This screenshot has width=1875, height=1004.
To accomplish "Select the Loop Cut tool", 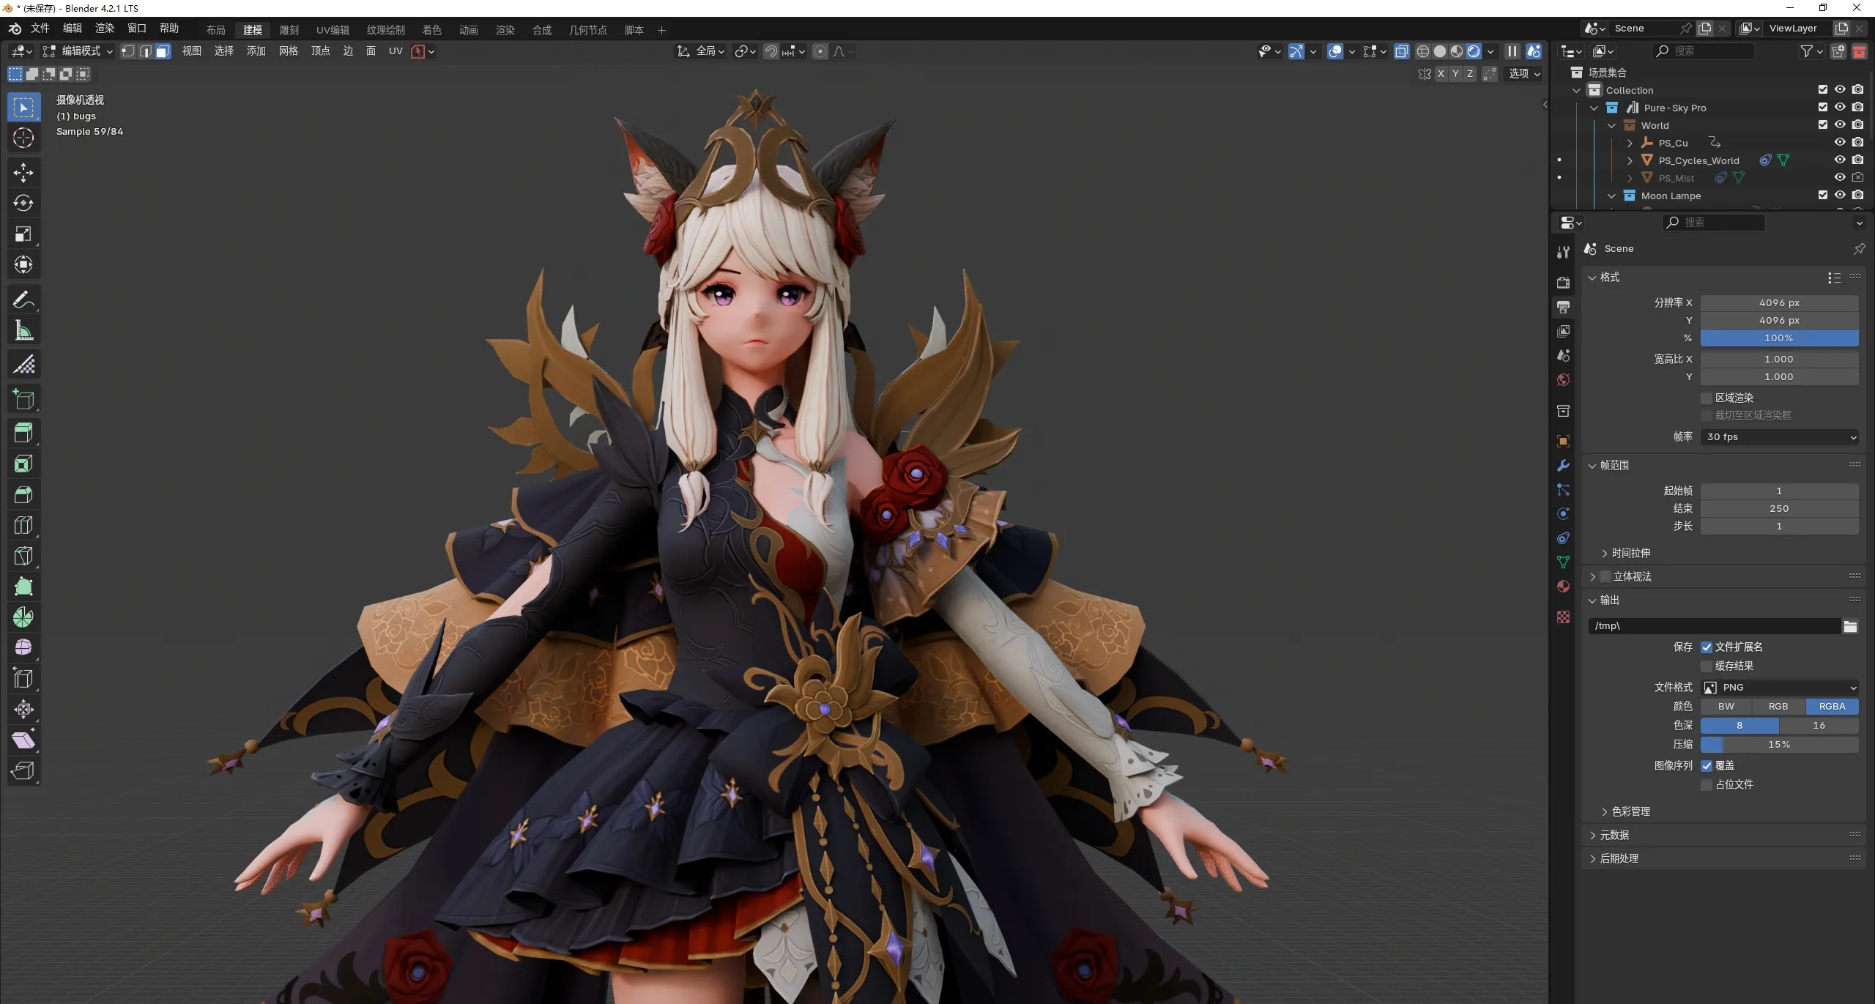I will pos(23,526).
